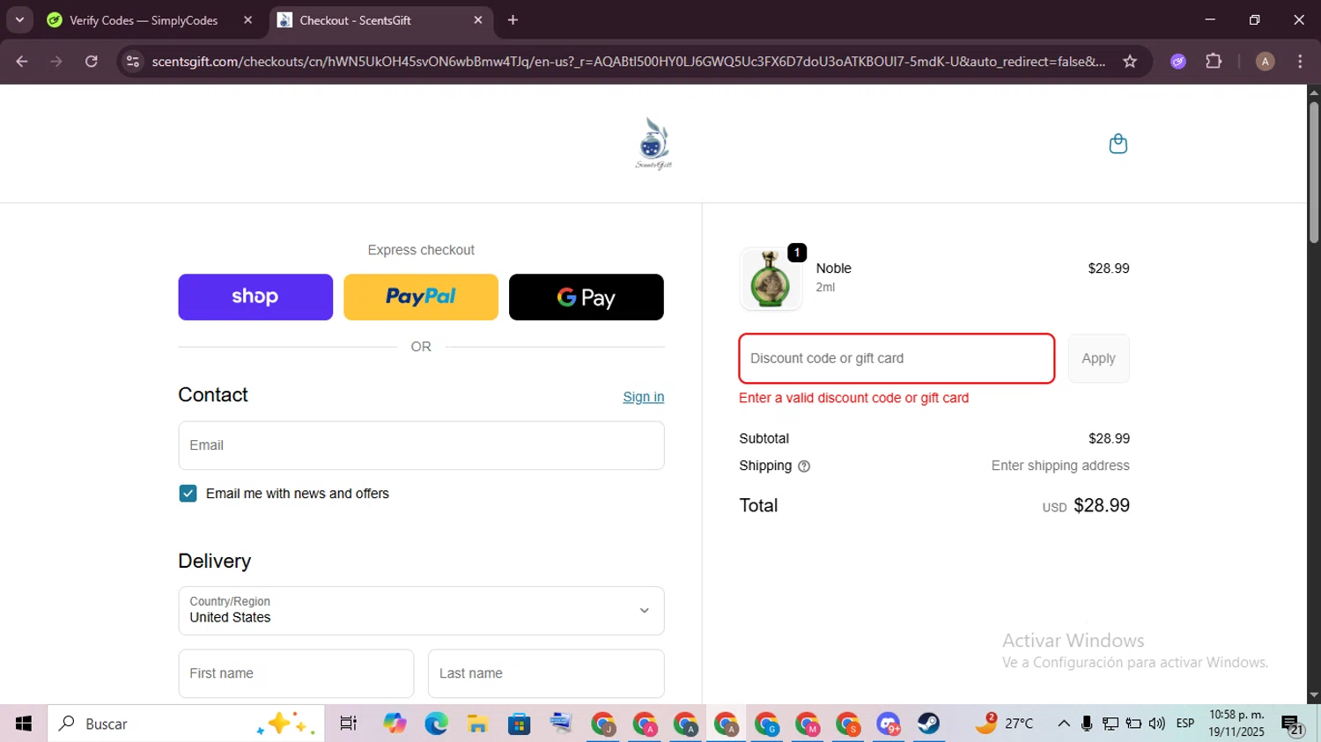Open the notification center icon
The width and height of the screenshot is (1321, 742).
click(x=1292, y=724)
